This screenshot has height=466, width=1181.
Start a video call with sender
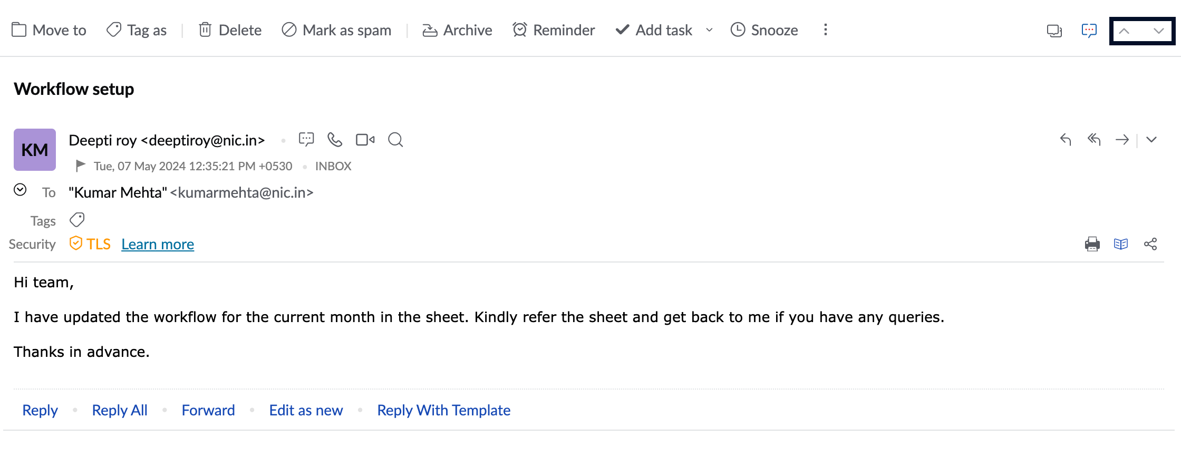pos(365,140)
